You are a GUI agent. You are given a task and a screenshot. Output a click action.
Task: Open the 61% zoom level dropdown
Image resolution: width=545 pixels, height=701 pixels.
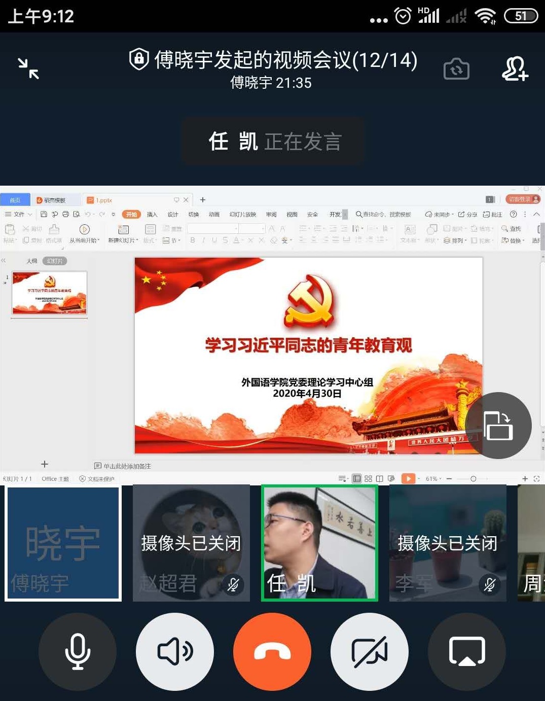pyautogui.click(x=433, y=479)
